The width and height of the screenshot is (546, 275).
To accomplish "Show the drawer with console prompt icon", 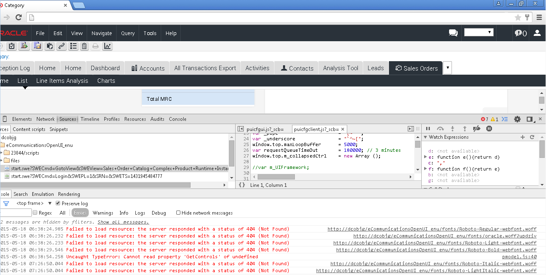I will (505, 119).
